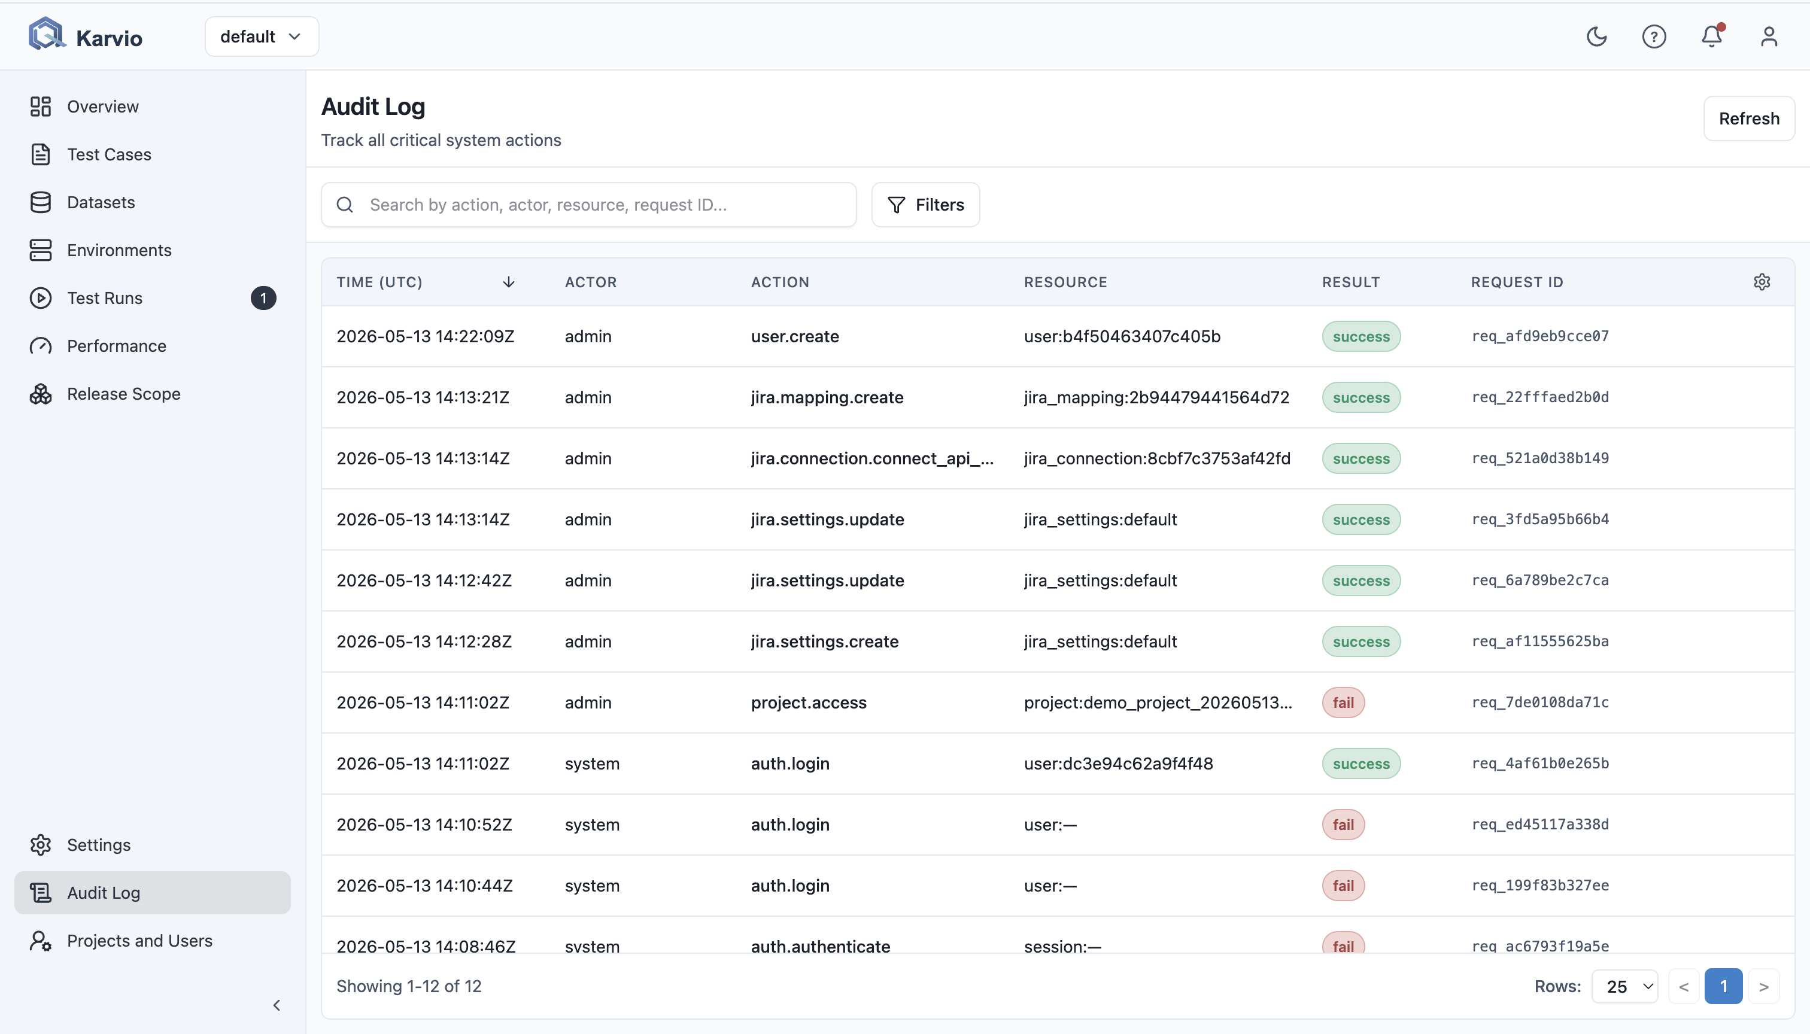Select page 1 in pagination
This screenshot has width=1810, height=1034.
(1723, 986)
